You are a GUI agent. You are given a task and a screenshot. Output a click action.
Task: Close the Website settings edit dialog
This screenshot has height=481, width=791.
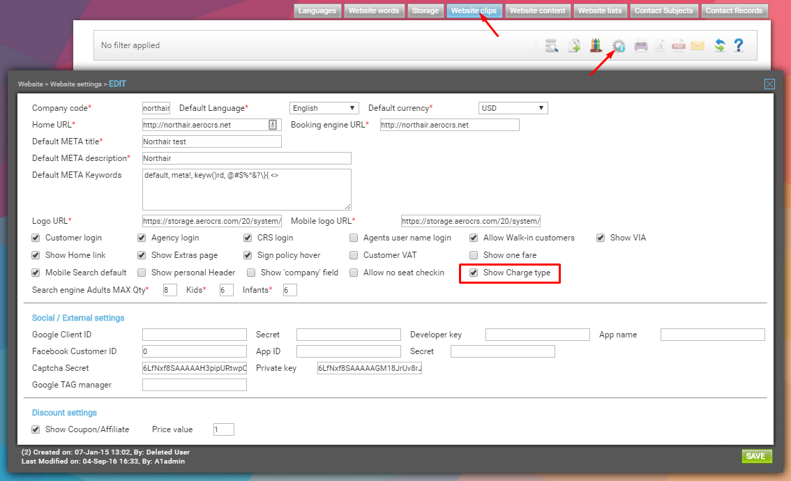[x=769, y=84]
